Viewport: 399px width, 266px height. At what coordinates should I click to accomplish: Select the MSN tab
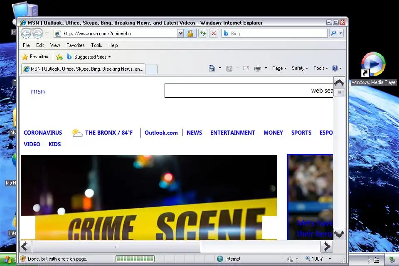[x=84, y=69]
